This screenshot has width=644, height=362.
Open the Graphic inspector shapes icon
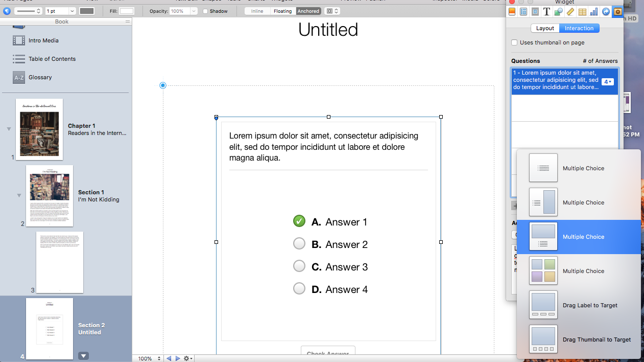[x=559, y=12]
